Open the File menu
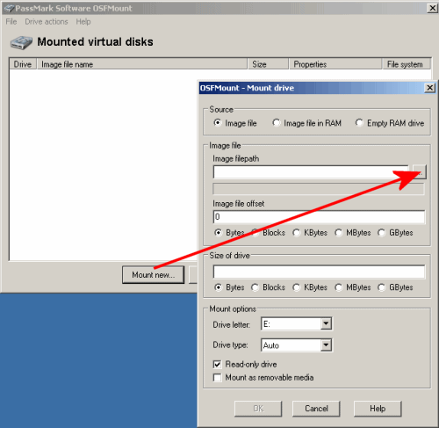Screen dimensions: 439x428 point(11,22)
